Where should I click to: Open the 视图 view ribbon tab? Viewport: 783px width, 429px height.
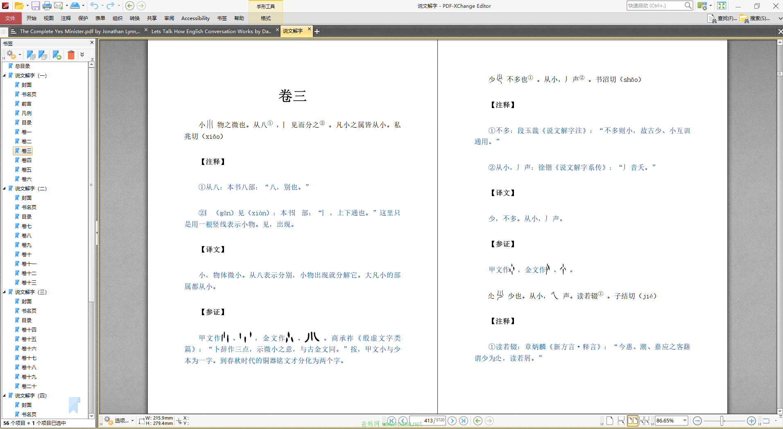pyautogui.click(x=49, y=18)
